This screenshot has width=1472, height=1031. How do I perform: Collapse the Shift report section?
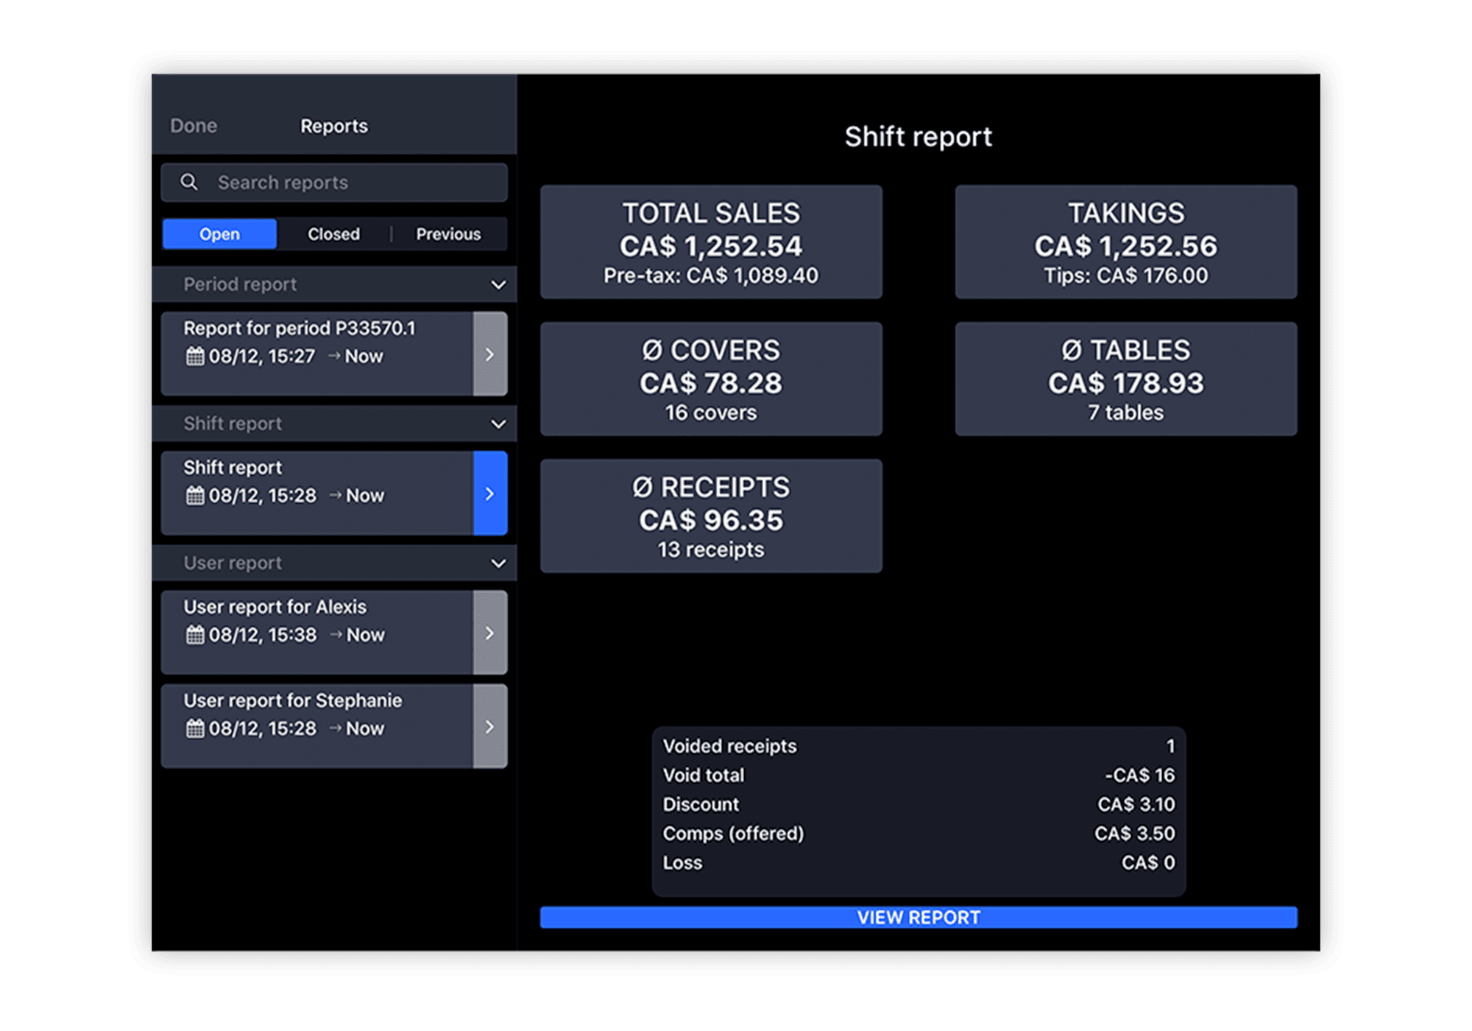499,423
